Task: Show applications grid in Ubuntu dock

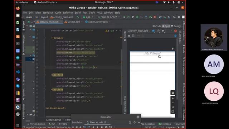Action: 18,125
